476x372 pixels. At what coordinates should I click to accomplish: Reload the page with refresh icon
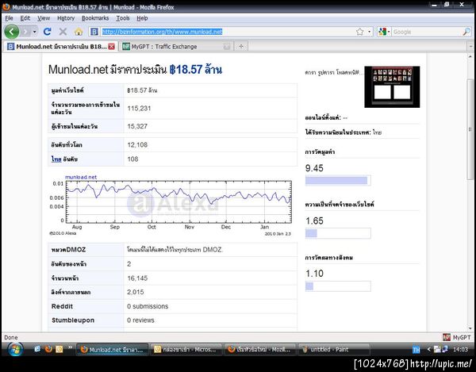click(47, 32)
